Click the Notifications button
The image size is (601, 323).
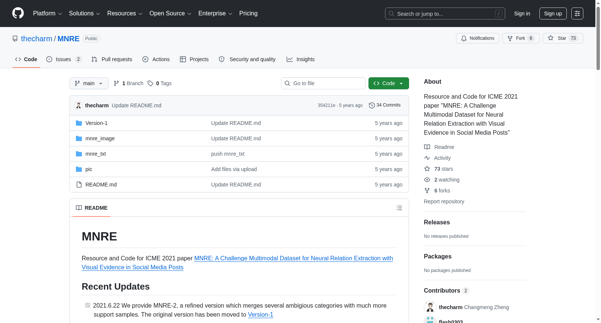pos(477,38)
